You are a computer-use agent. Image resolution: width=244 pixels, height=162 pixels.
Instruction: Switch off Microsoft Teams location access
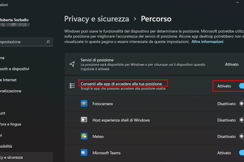pos(241,152)
